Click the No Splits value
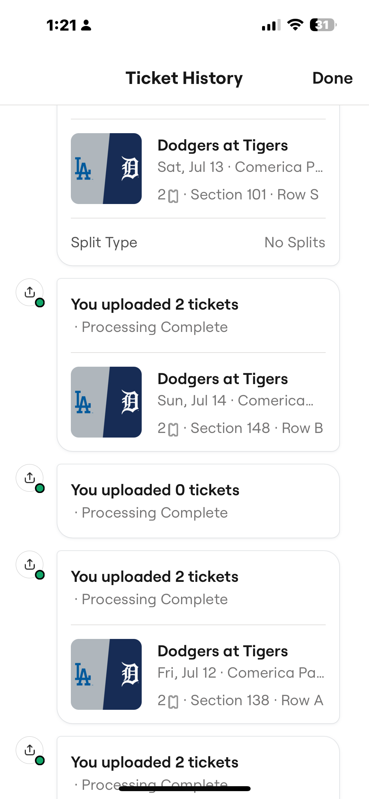This screenshot has width=369, height=799. tap(295, 242)
